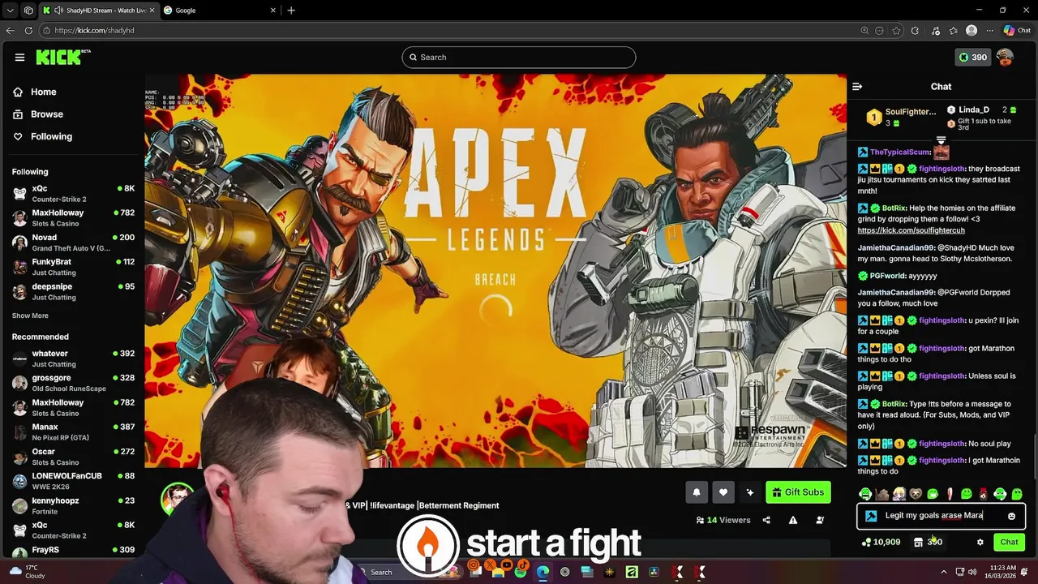Open recommended channel whatever
The height and width of the screenshot is (584, 1038).
pos(73,359)
